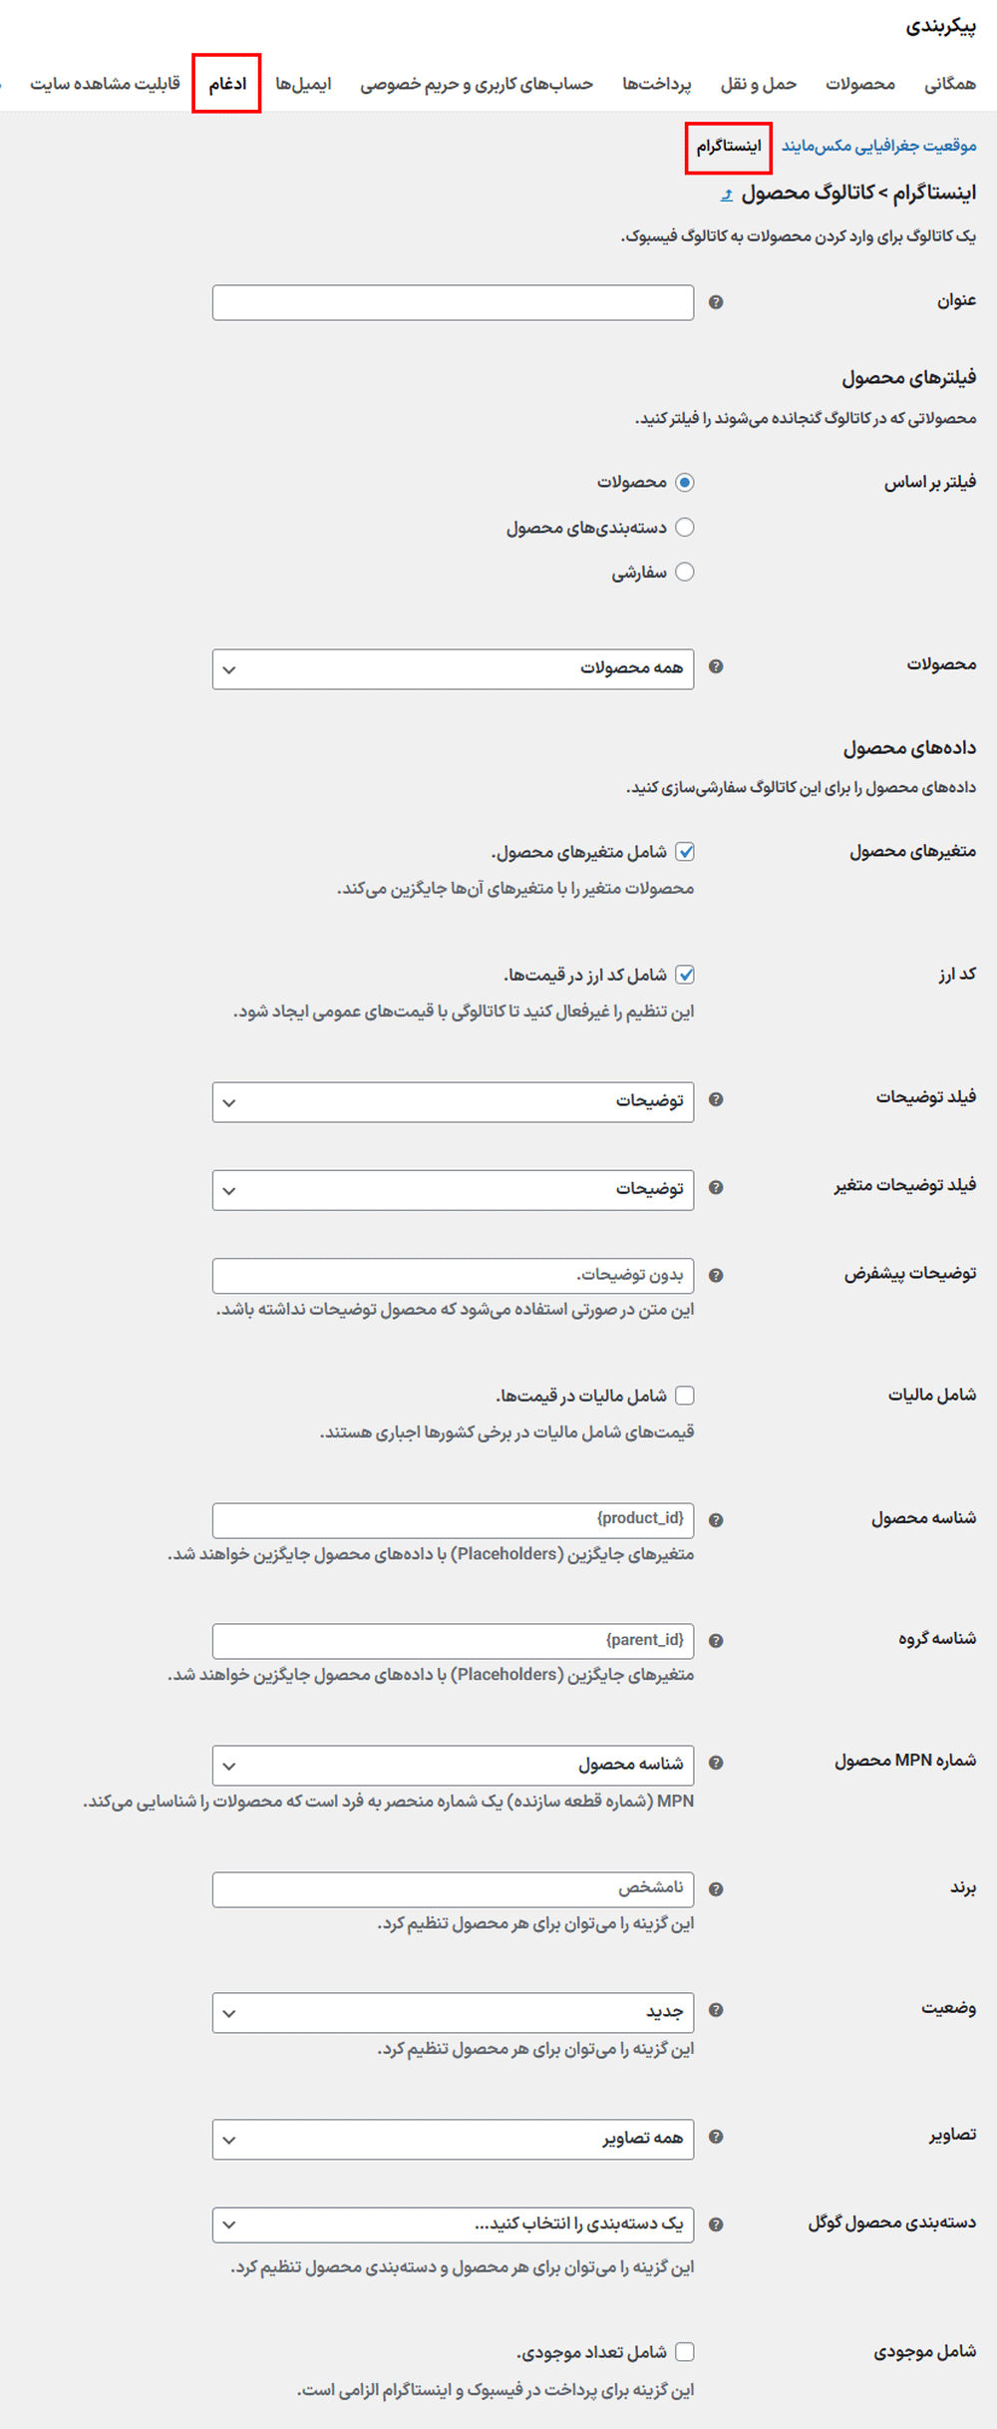The image size is (997, 2429).
Task: Click help icon for شماره MPN محصول
Action: pos(716,1763)
